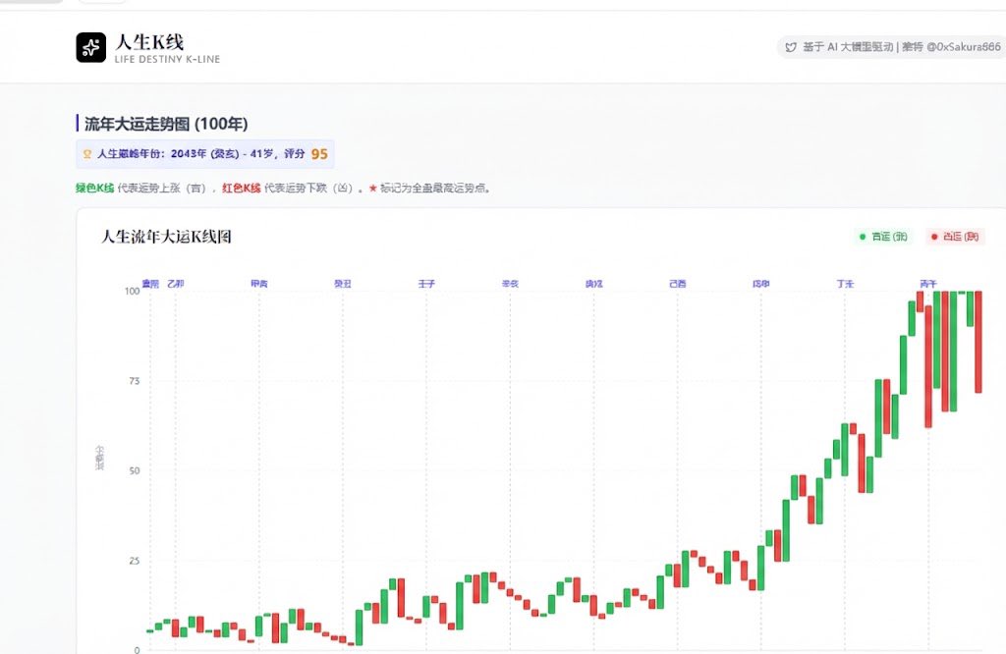
Task: Click the y-axis value 50
Action: pyautogui.click(x=134, y=470)
